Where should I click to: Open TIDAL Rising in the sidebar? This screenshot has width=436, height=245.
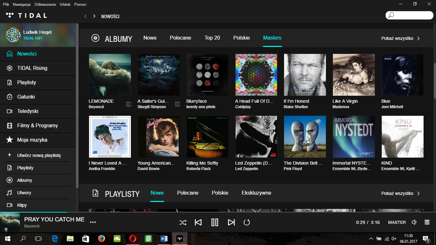click(38, 68)
